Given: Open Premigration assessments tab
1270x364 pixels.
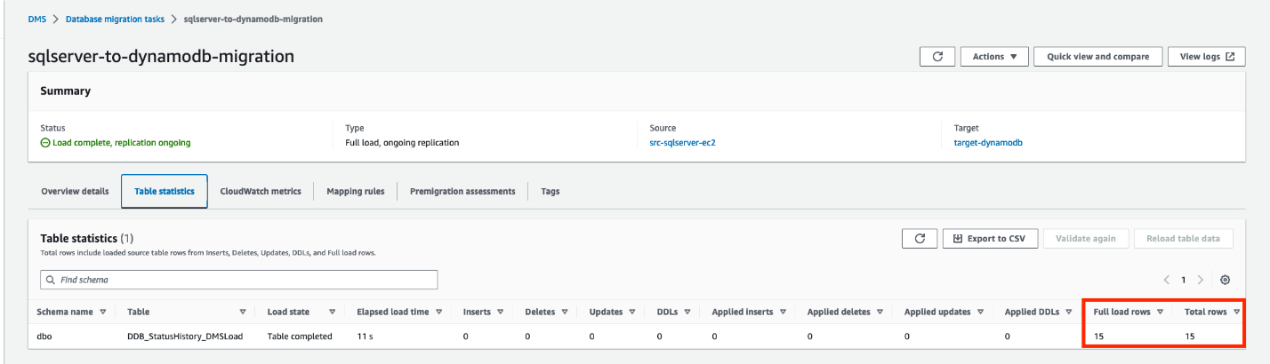Looking at the screenshot, I should [462, 191].
